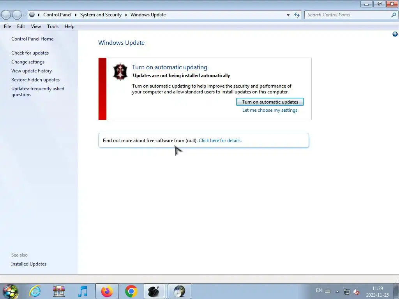Viewport: 399px width, 299px height.
Task: Open Installed Updates under See also
Action: click(x=29, y=264)
